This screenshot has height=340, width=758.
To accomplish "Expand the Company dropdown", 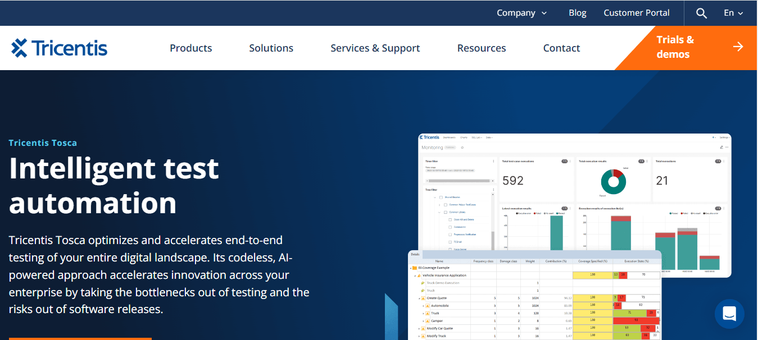I will [x=521, y=13].
